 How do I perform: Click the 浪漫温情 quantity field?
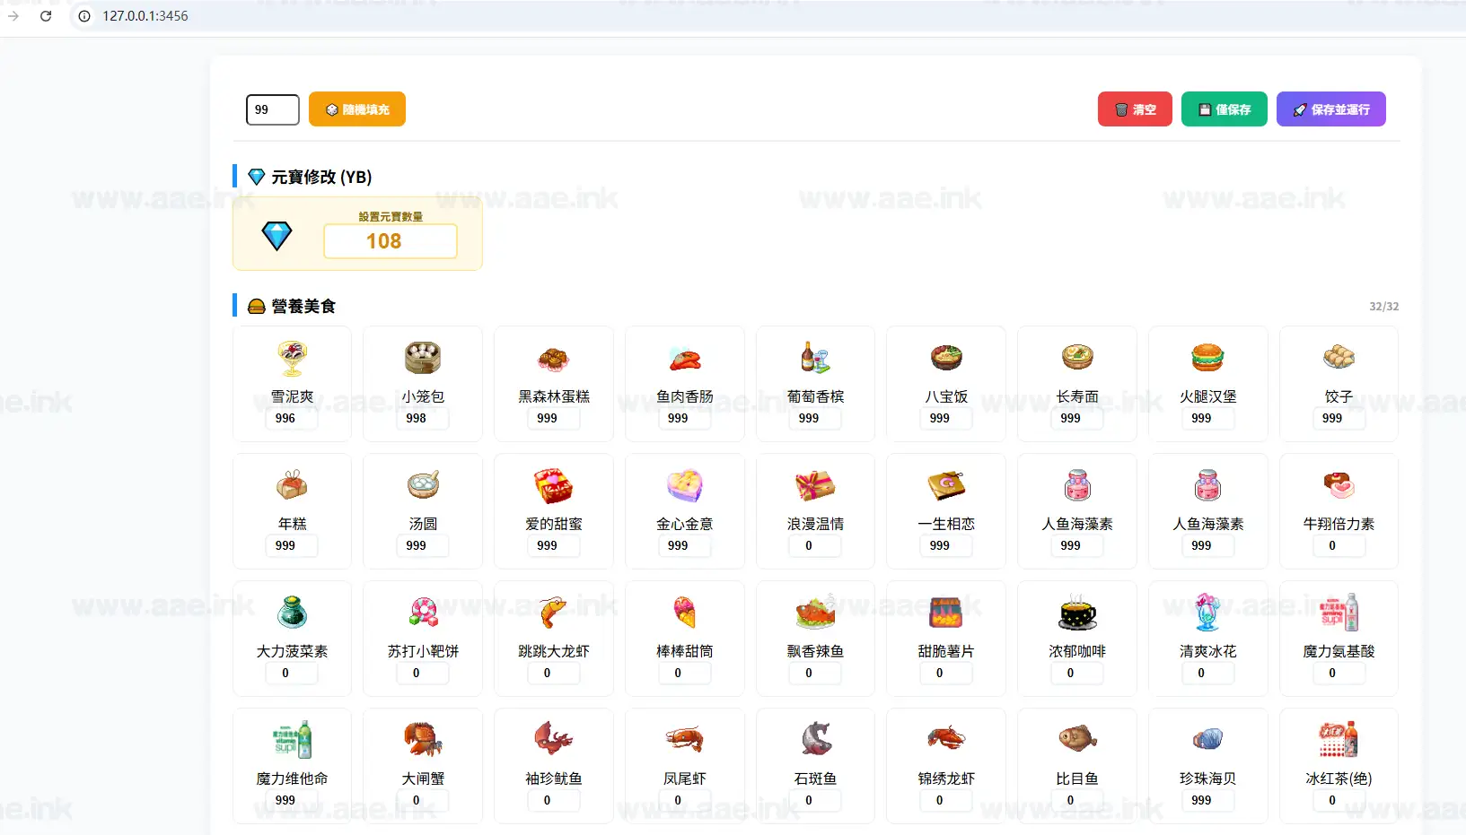tap(815, 545)
